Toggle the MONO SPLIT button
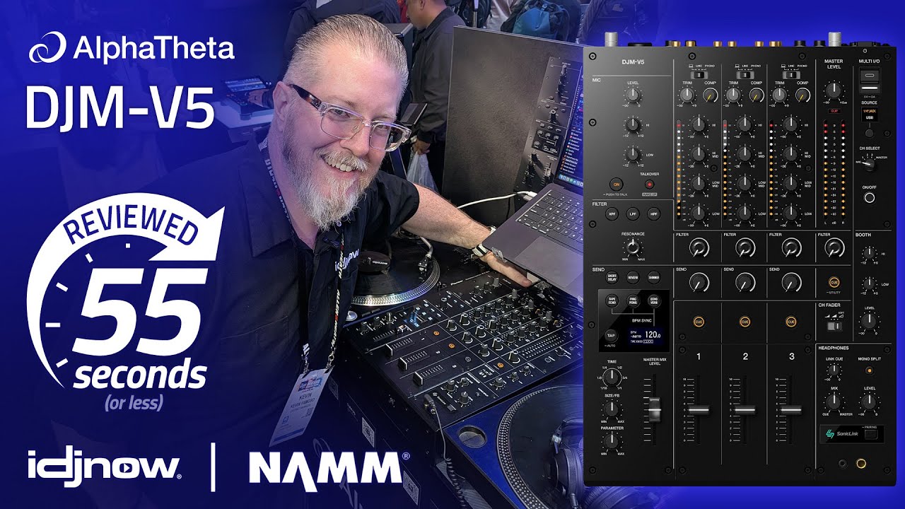Image resolution: width=905 pixels, height=509 pixels. pyautogui.click(x=870, y=370)
